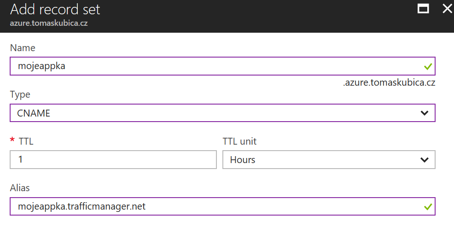454x228 pixels.
Task: Click the TTL unit label
Action: [x=239, y=141]
